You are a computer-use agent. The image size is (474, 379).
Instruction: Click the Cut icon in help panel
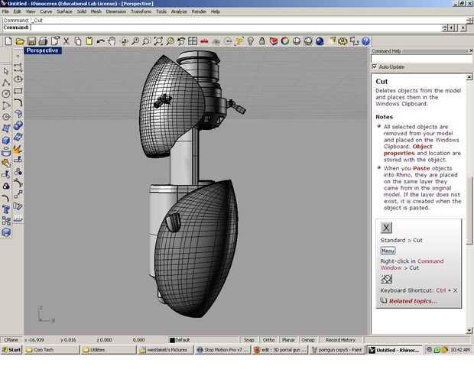386,227
